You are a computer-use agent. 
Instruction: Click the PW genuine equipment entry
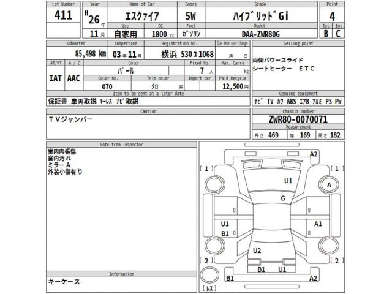click(x=338, y=102)
